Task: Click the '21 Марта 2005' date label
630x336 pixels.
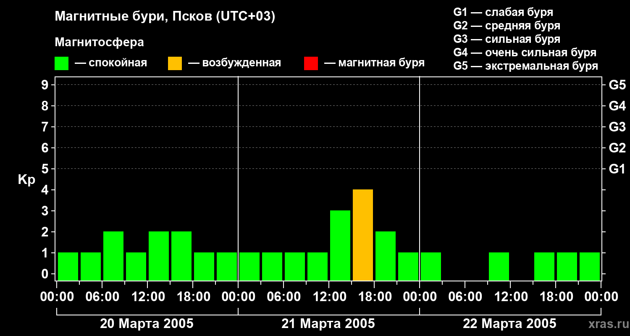Action: pyautogui.click(x=328, y=324)
